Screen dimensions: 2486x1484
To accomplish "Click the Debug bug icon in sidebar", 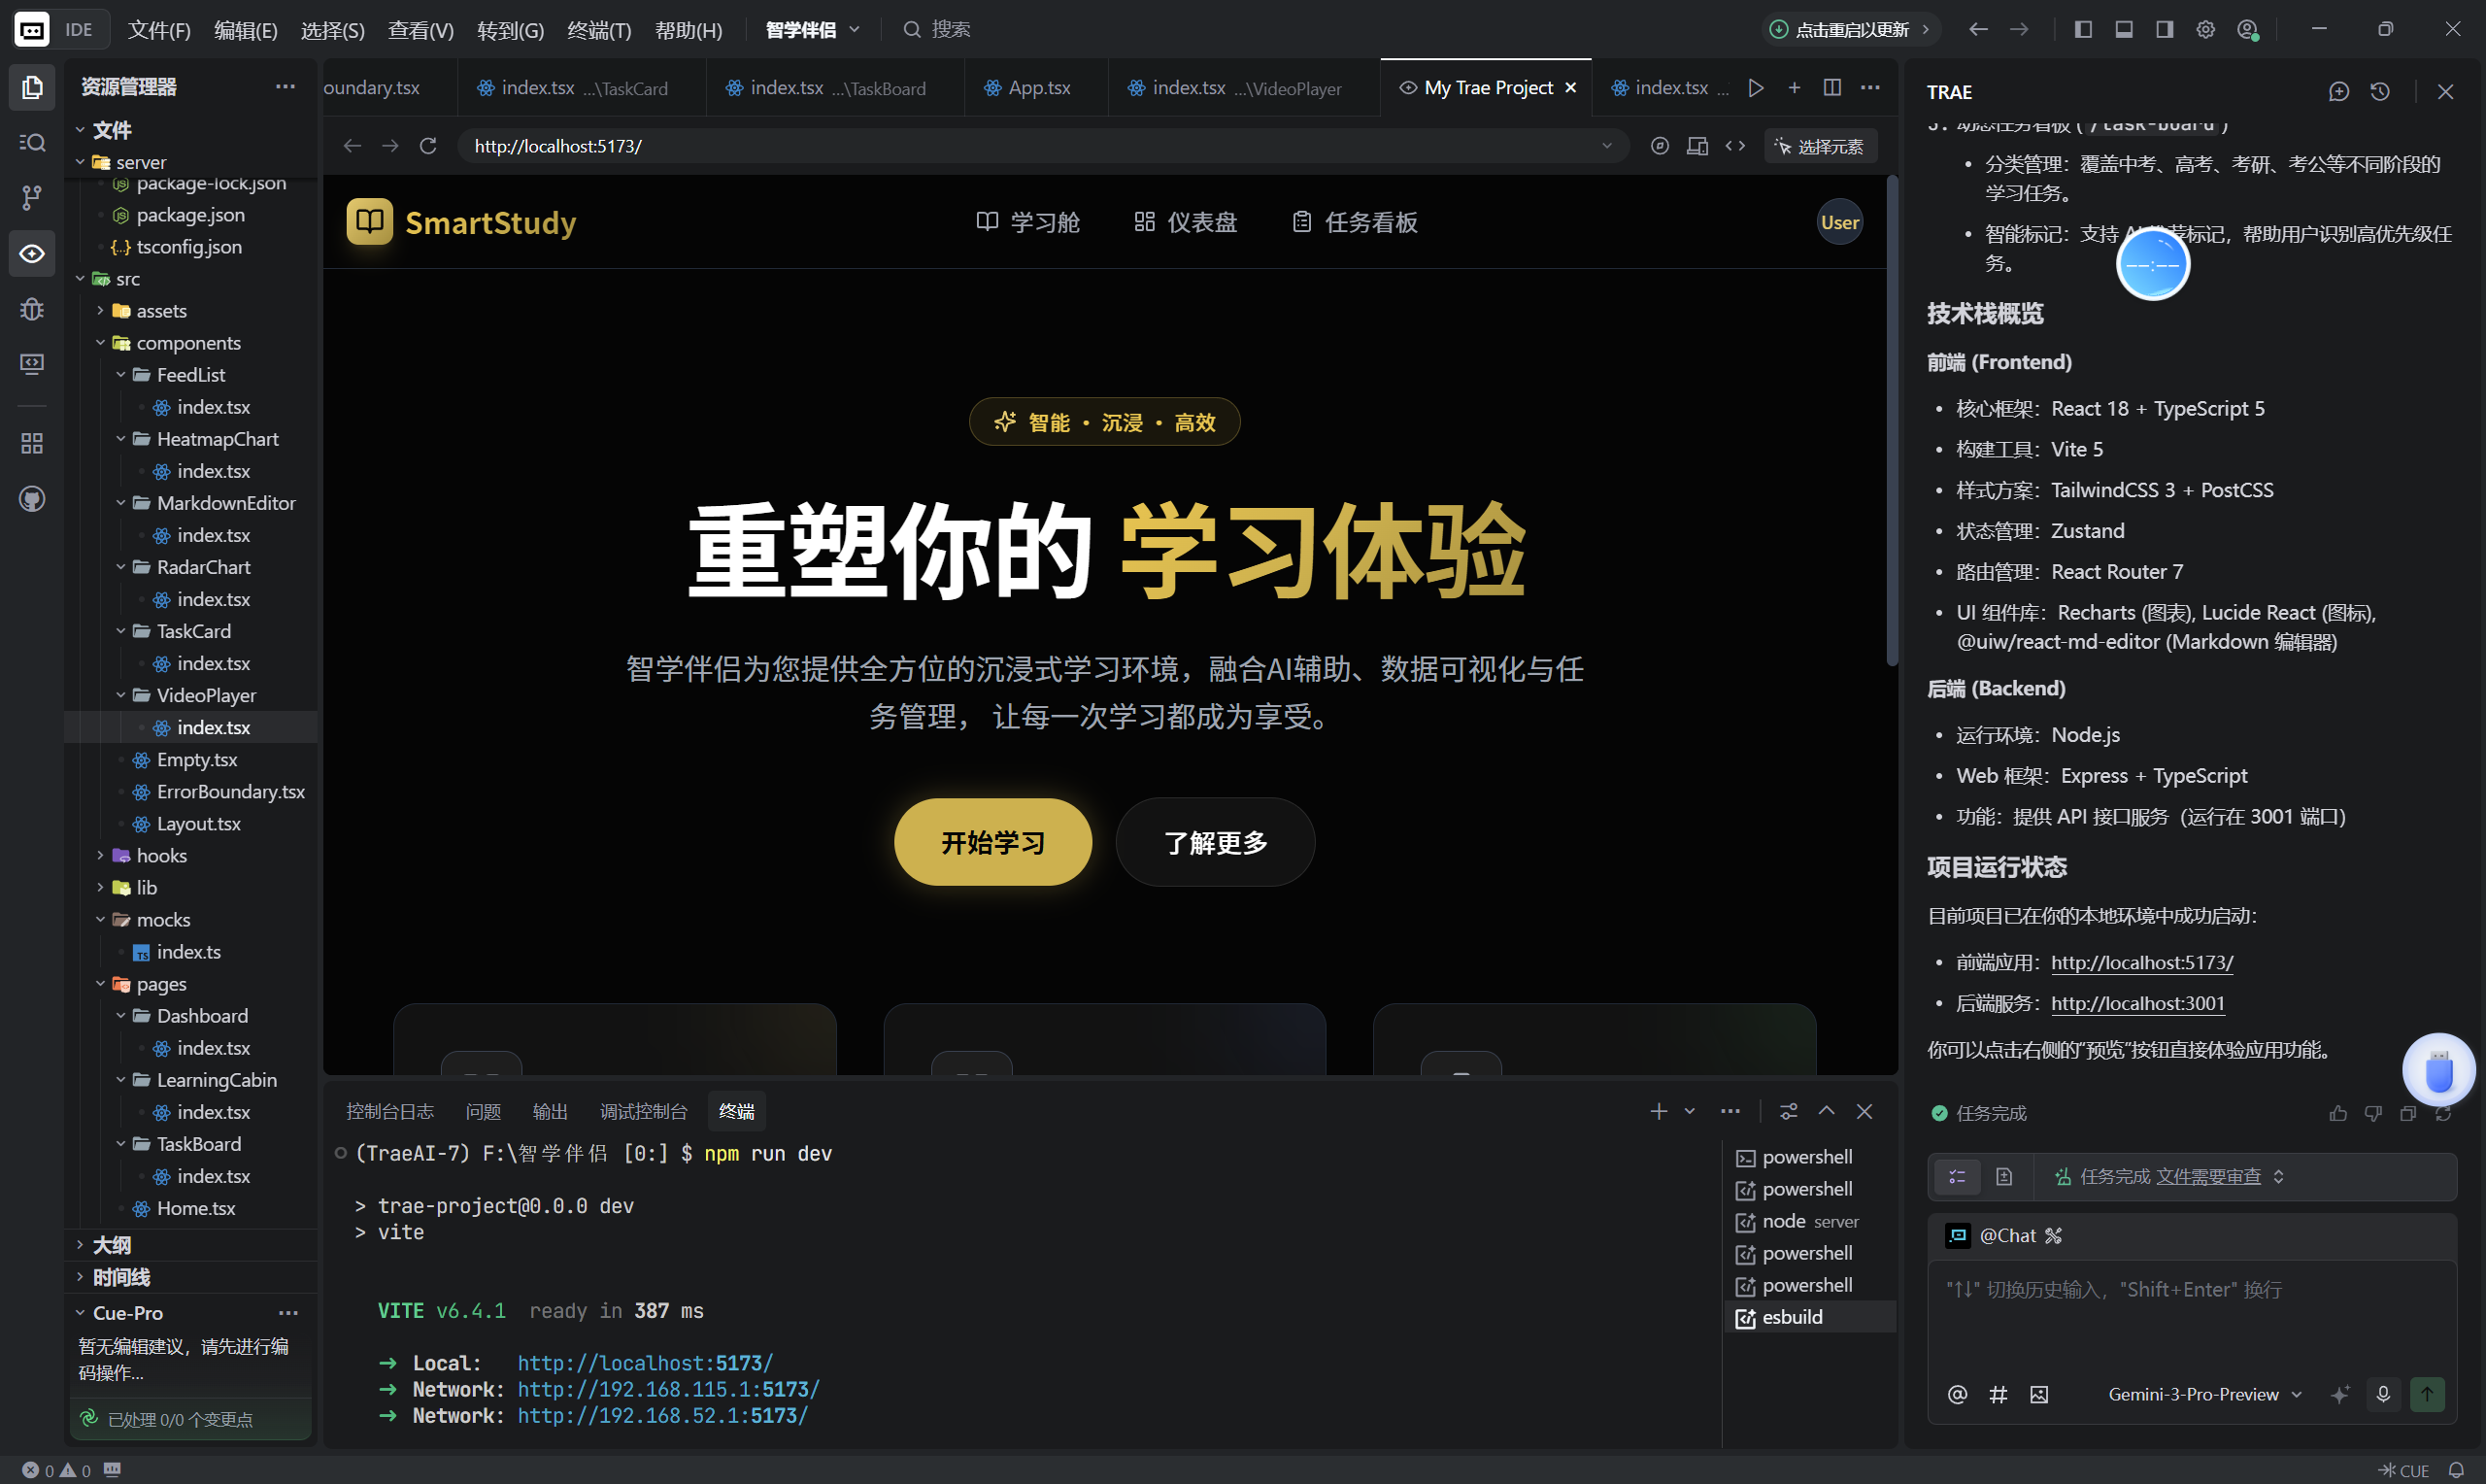I will point(32,309).
